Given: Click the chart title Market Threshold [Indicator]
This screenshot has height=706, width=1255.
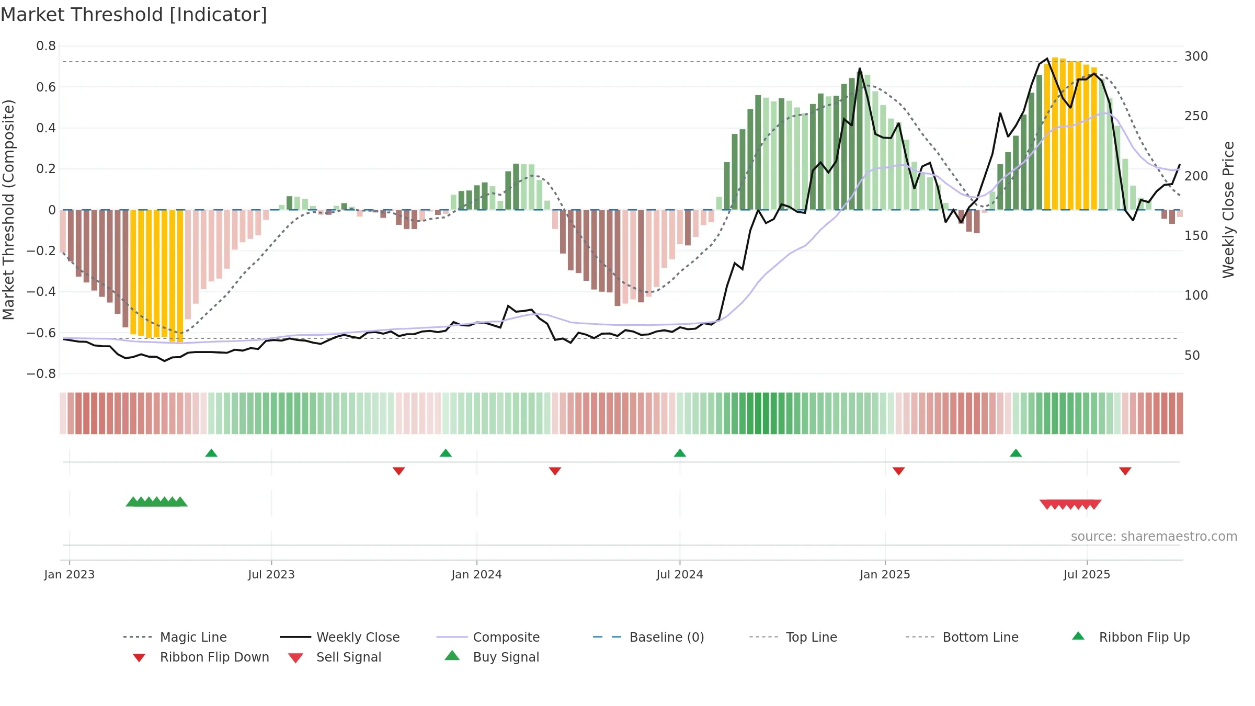Looking at the screenshot, I should click(134, 15).
